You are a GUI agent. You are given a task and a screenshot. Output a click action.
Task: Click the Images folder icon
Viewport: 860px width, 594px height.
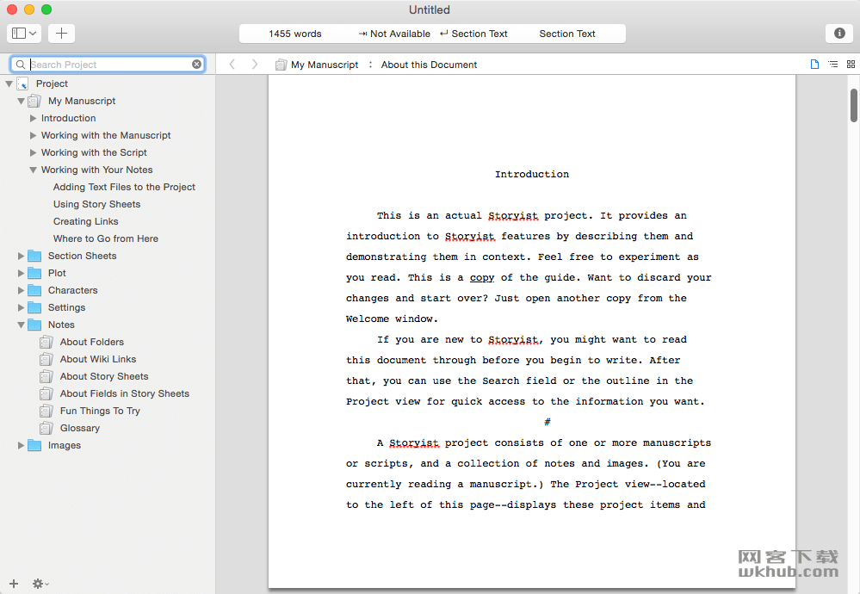coord(34,445)
